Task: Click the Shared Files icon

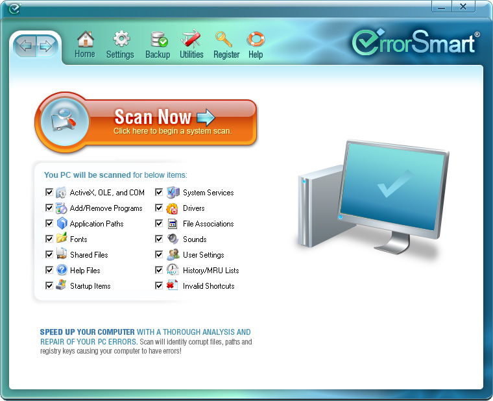Action: point(62,254)
